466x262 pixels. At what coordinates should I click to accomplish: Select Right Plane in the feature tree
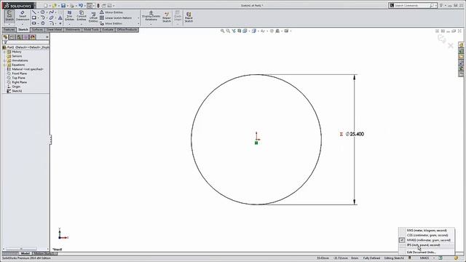click(x=17, y=82)
